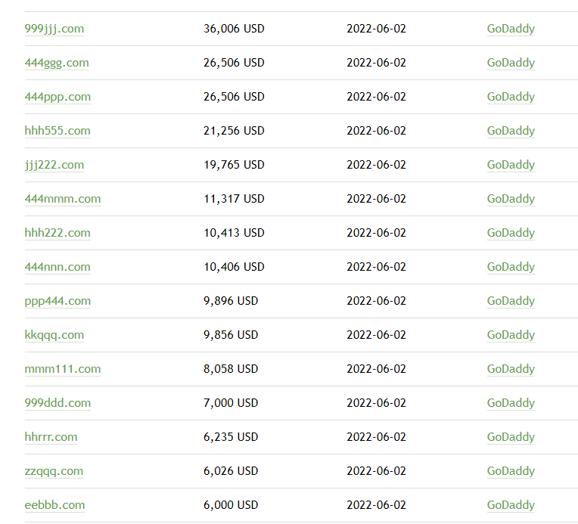578x524 pixels.
Task: Go to the 444nnn.com listing
Action: pos(57,267)
